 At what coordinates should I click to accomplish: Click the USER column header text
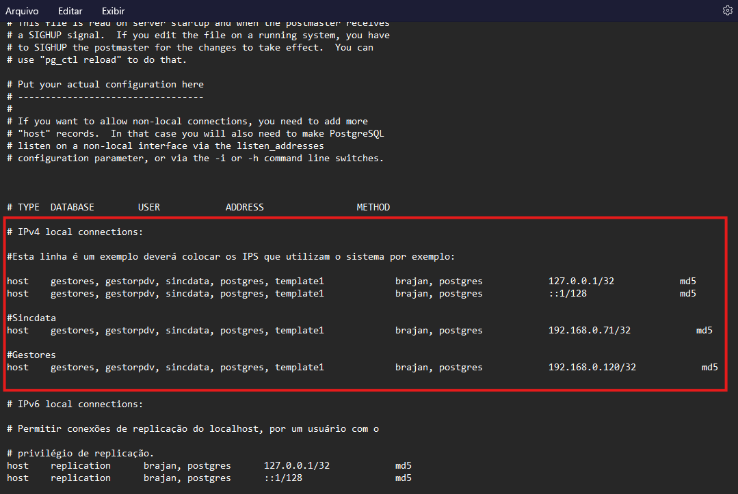pos(148,207)
